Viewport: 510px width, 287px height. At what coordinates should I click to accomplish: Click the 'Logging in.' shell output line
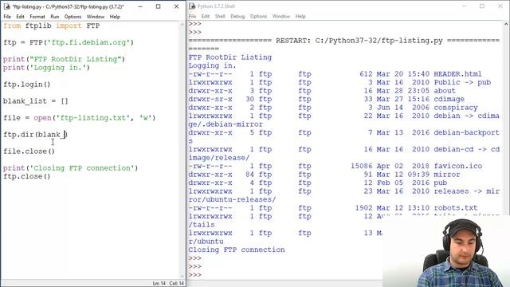[213, 65]
